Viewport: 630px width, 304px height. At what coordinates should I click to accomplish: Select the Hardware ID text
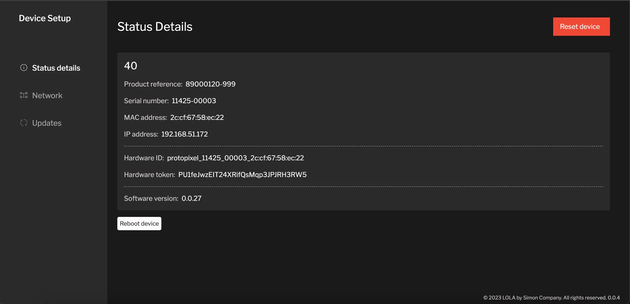tap(235, 158)
